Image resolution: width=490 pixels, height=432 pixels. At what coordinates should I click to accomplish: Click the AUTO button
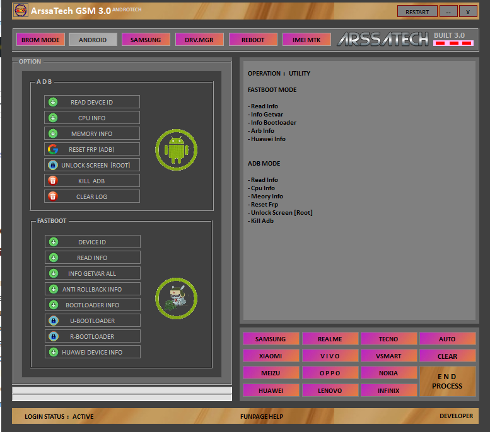pyautogui.click(x=448, y=339)
